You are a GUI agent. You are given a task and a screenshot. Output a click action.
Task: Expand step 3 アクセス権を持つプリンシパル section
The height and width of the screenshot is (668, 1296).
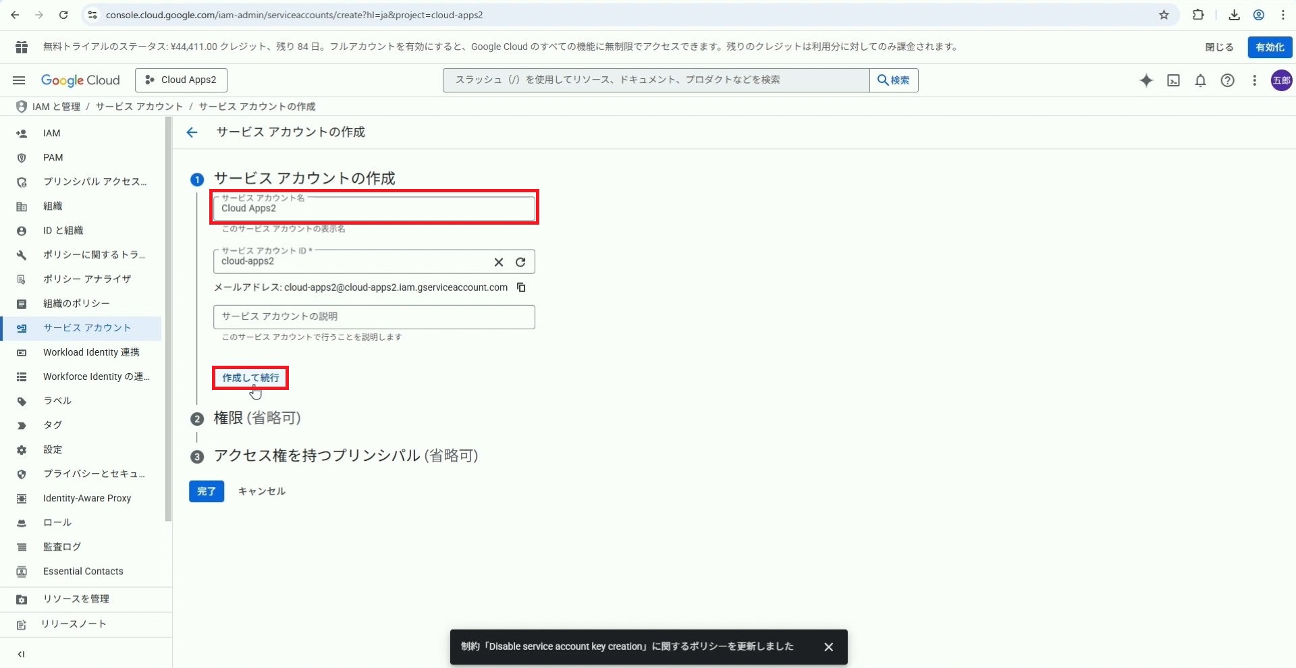345,456
